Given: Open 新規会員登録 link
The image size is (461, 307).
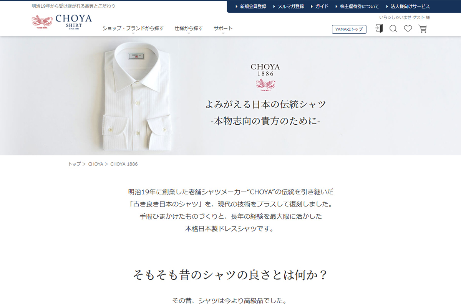Looking at the screenshot, I should pos(250,7).
